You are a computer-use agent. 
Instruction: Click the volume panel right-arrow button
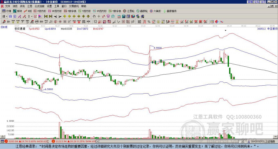tap(275, 136)
